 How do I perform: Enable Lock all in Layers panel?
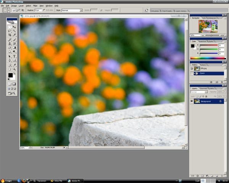tap(206, 96)
